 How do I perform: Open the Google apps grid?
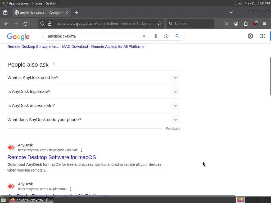click(x=262, y=36)
